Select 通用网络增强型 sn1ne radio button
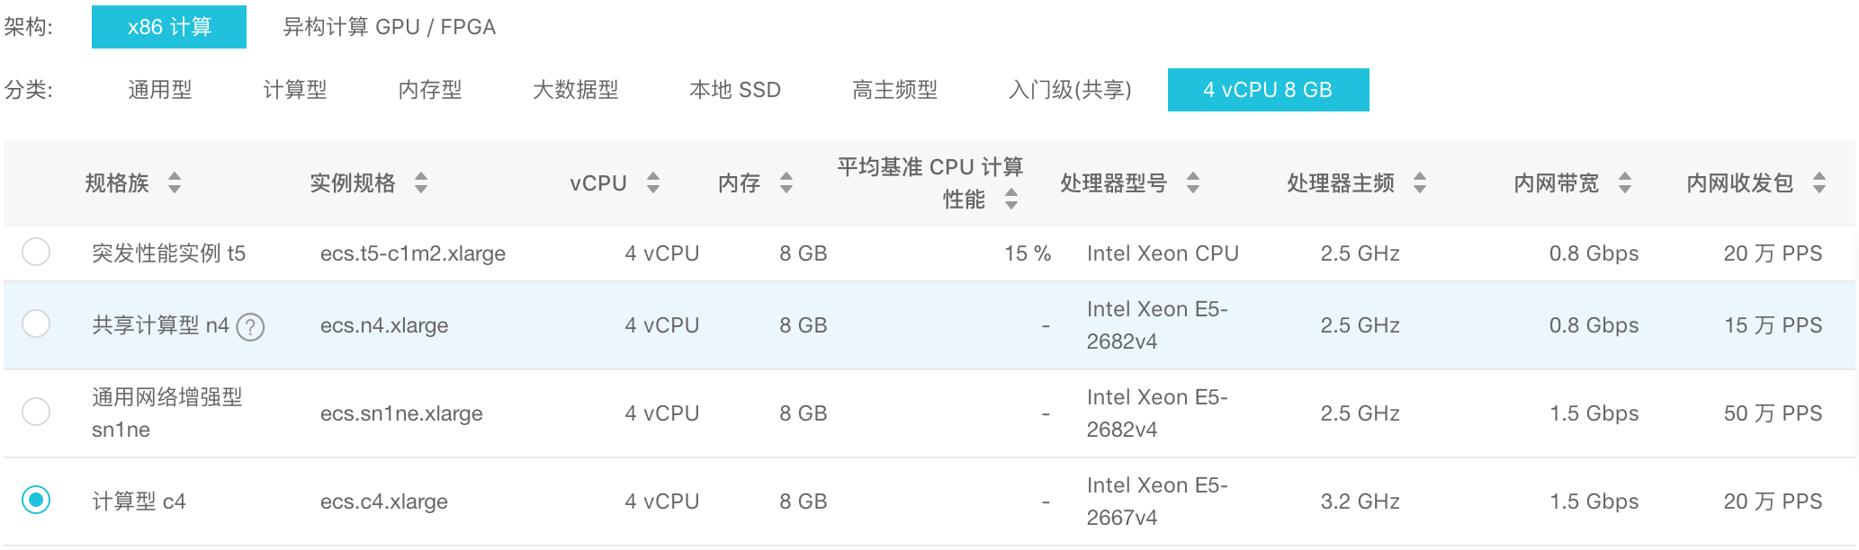Image resolution: width=1859 pixels, height=550 pixels. 36,412
